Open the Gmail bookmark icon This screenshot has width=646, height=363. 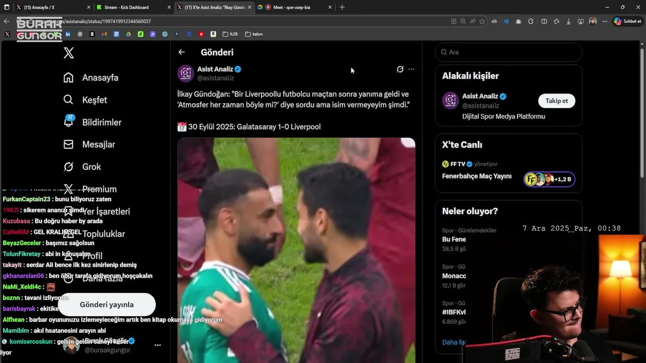pyautogui.click(x=104, y=34)
